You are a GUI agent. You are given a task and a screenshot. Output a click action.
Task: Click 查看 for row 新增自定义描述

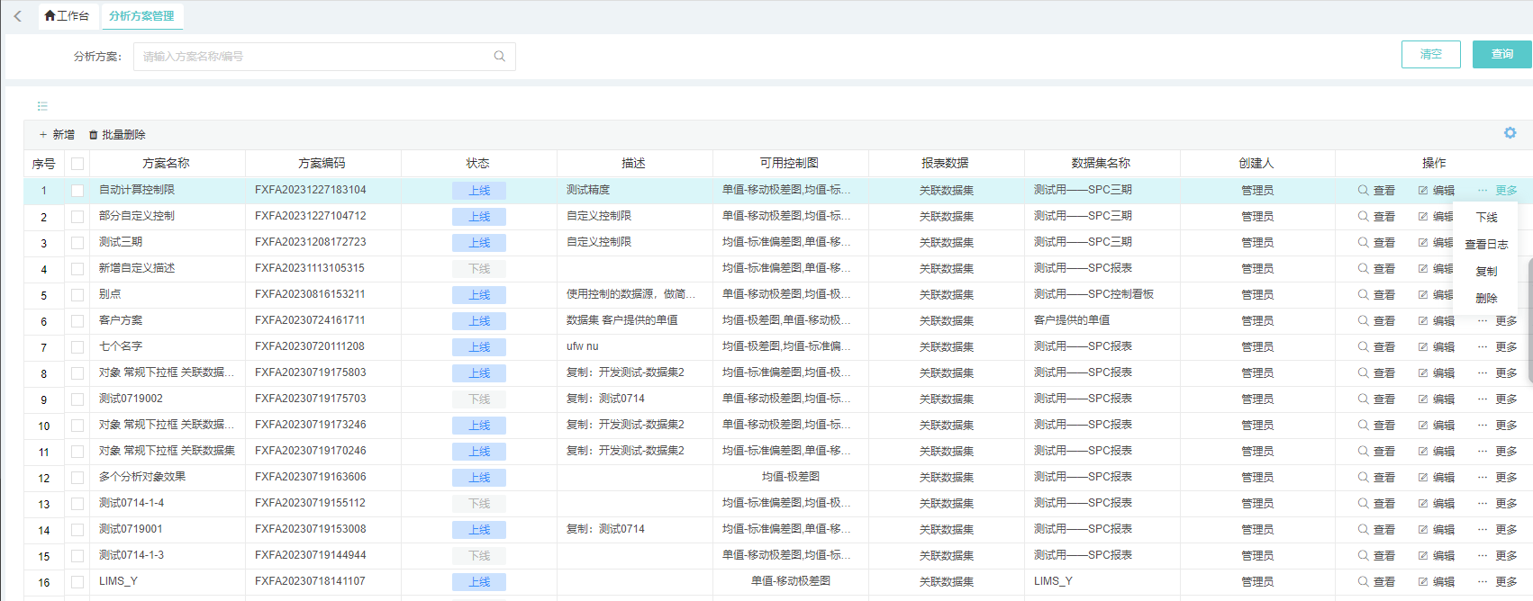tap(1376, 269)
